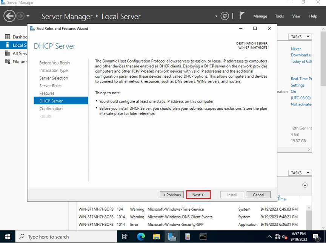Open the View menu

[x=296, y=16]
